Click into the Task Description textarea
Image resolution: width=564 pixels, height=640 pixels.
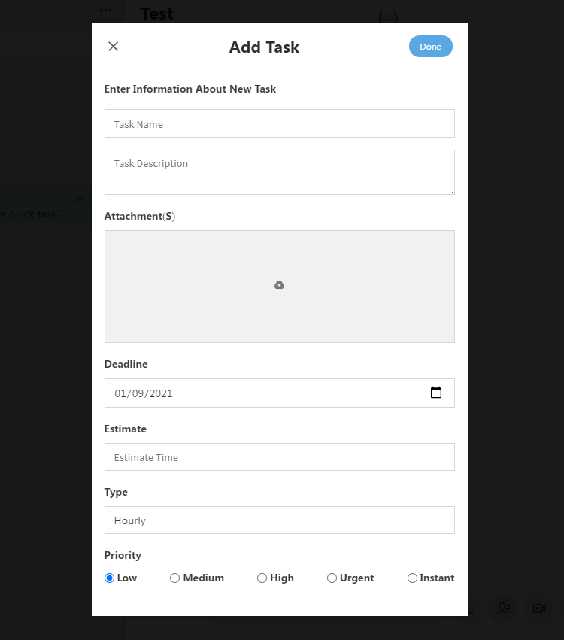click(280, 172)
